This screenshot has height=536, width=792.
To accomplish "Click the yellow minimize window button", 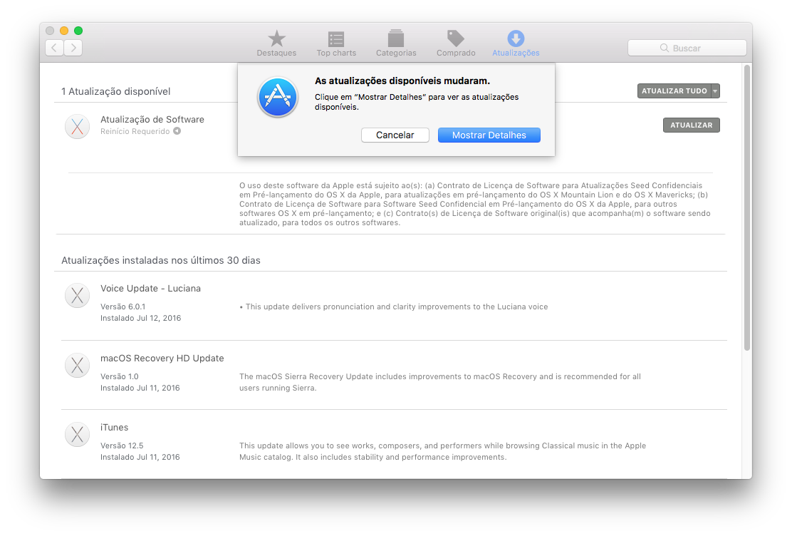I will pyautogui.click(x=64, y=31).
